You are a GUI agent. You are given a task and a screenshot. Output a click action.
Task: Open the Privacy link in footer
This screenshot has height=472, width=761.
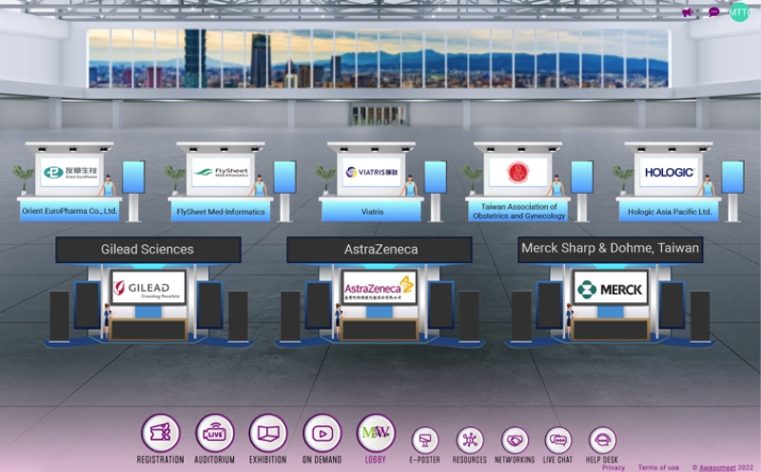(614, 467)
